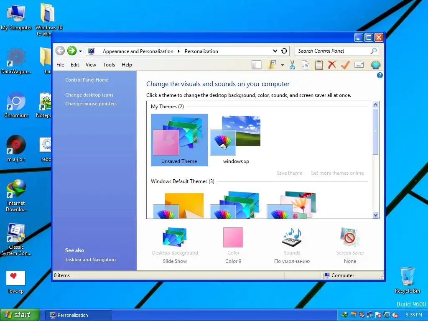Click the folder options toolbar icon
Image resolution: width=428 pixels, height=321 pixels.
coord(272,65)
